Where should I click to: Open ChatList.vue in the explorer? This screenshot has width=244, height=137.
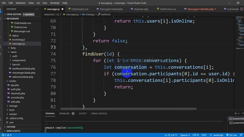(20, 27)
